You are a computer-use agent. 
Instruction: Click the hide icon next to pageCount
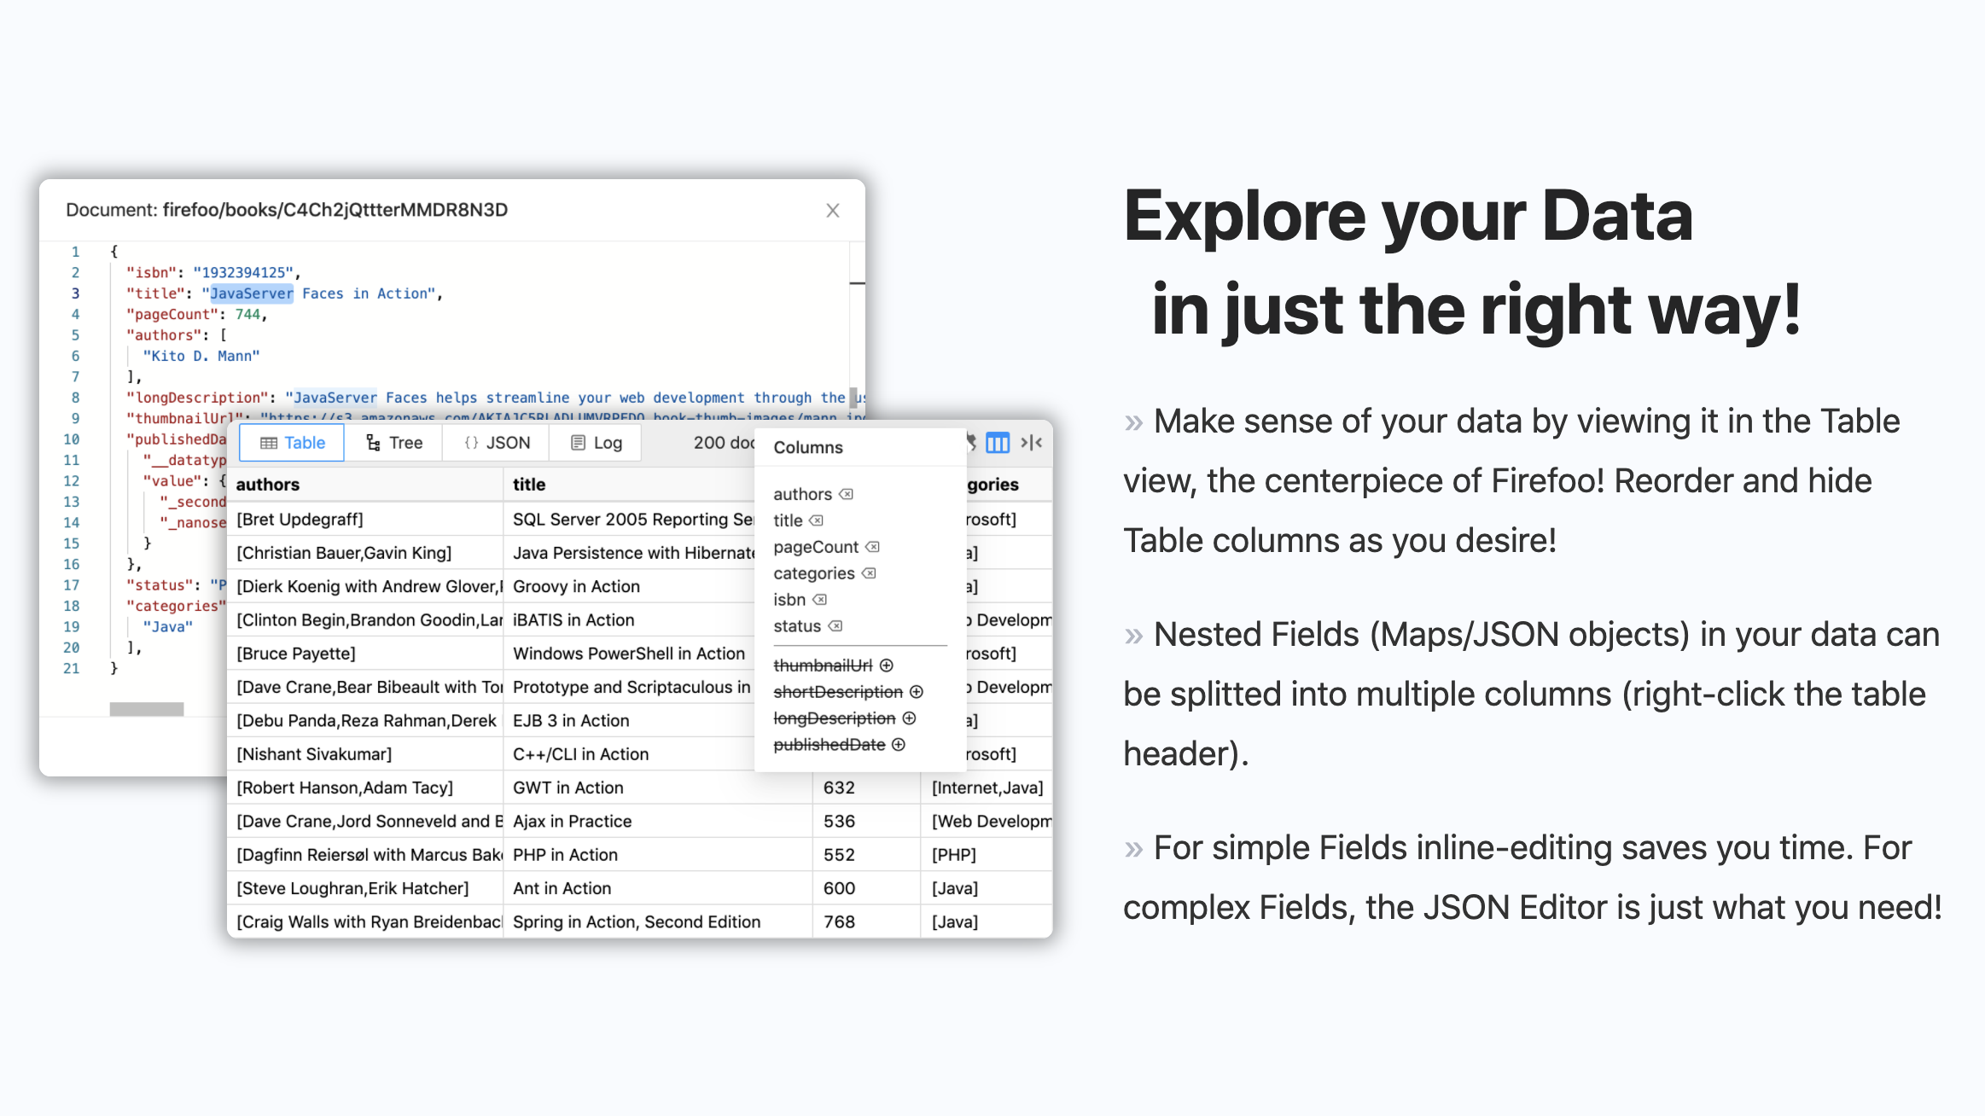(872, 547)
